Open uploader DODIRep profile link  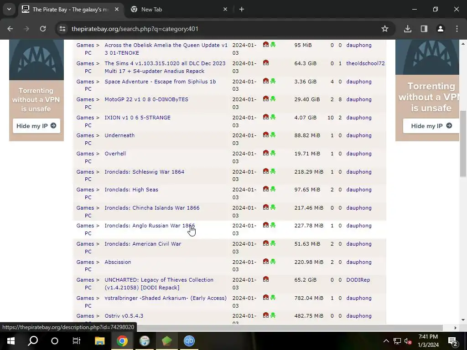pyautogui.click(x=358, y=280)
